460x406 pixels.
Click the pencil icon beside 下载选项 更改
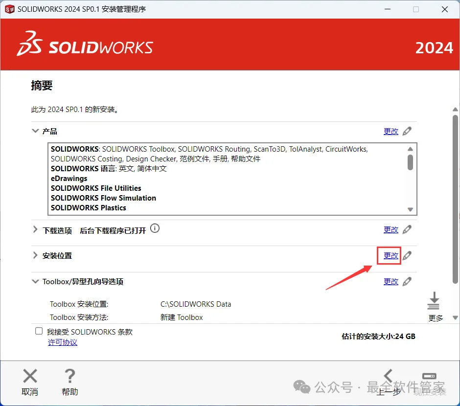coord(407,229)
